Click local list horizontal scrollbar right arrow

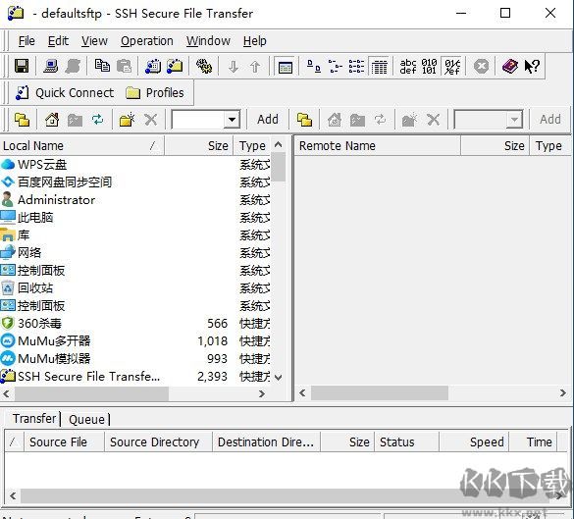click(261, 393)
